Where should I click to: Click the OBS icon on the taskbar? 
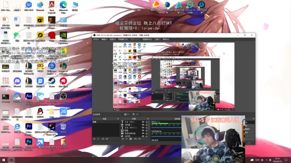pos(11,160)
